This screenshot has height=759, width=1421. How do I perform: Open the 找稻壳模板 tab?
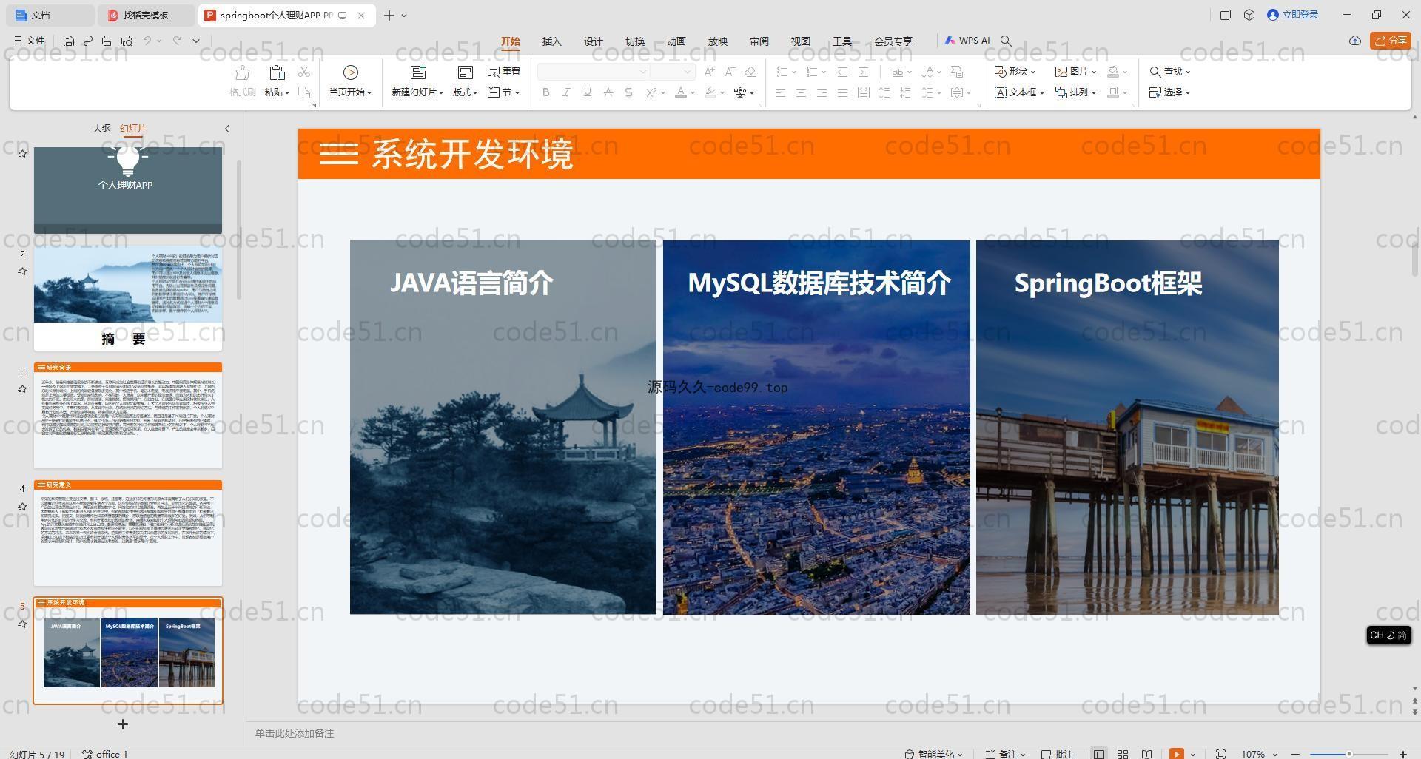(x=146, y=15)
